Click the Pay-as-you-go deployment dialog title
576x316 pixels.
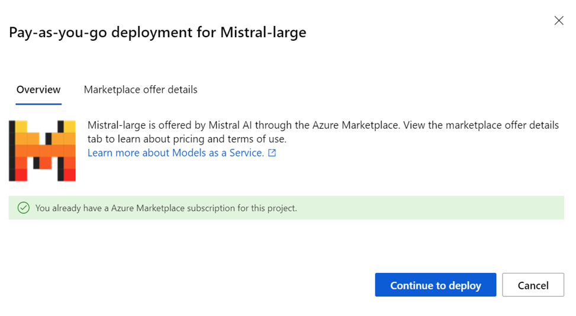click(x=157, y=32)
